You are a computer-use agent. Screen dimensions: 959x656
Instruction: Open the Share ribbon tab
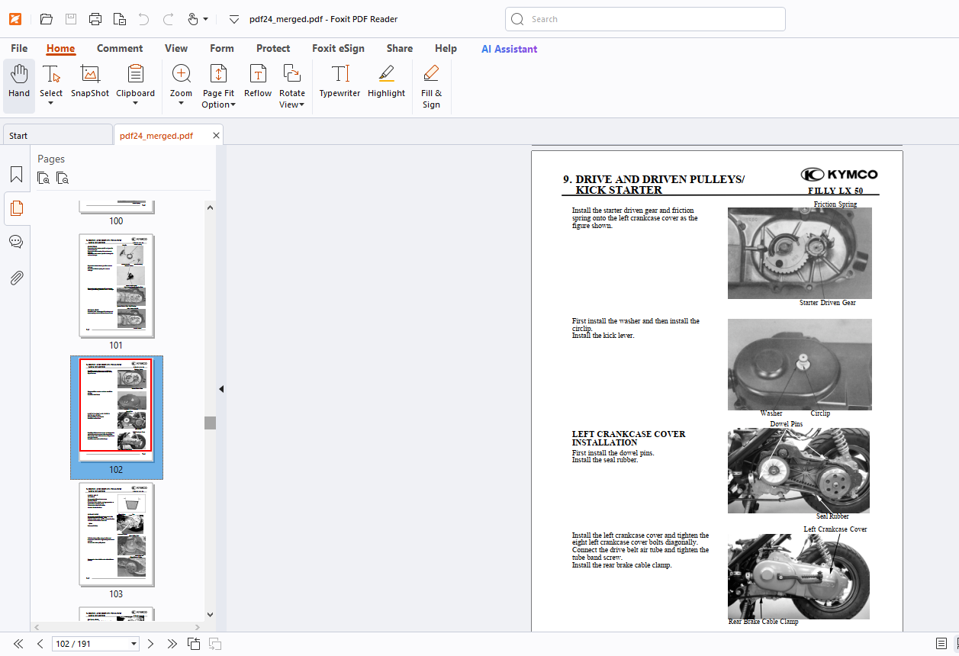pyautogui.click(x=400, y=48)
